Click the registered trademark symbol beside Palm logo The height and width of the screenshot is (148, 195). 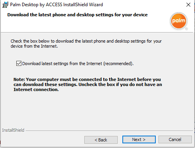tap(186, 29)
